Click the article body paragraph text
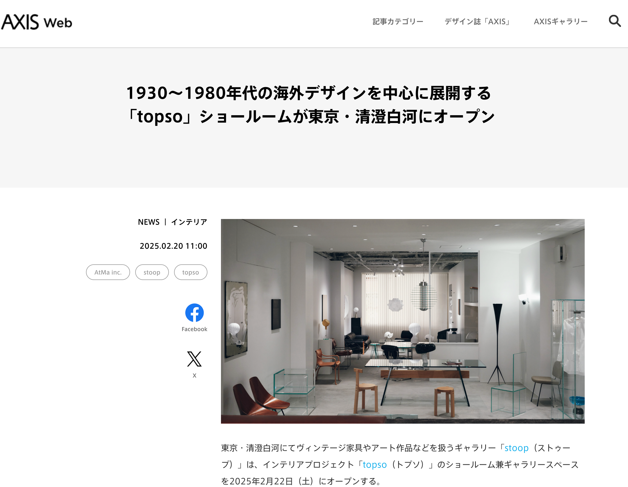 [400, 465]
